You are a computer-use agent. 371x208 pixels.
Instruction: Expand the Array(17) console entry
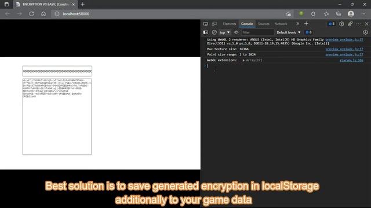(x=243, y=60)
